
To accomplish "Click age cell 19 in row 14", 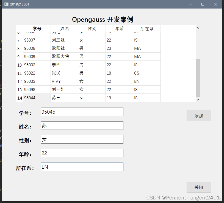I will (x=120, y=98).
